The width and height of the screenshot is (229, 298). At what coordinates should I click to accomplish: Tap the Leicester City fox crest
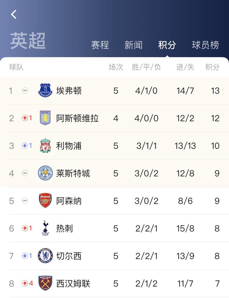(45, 173)
